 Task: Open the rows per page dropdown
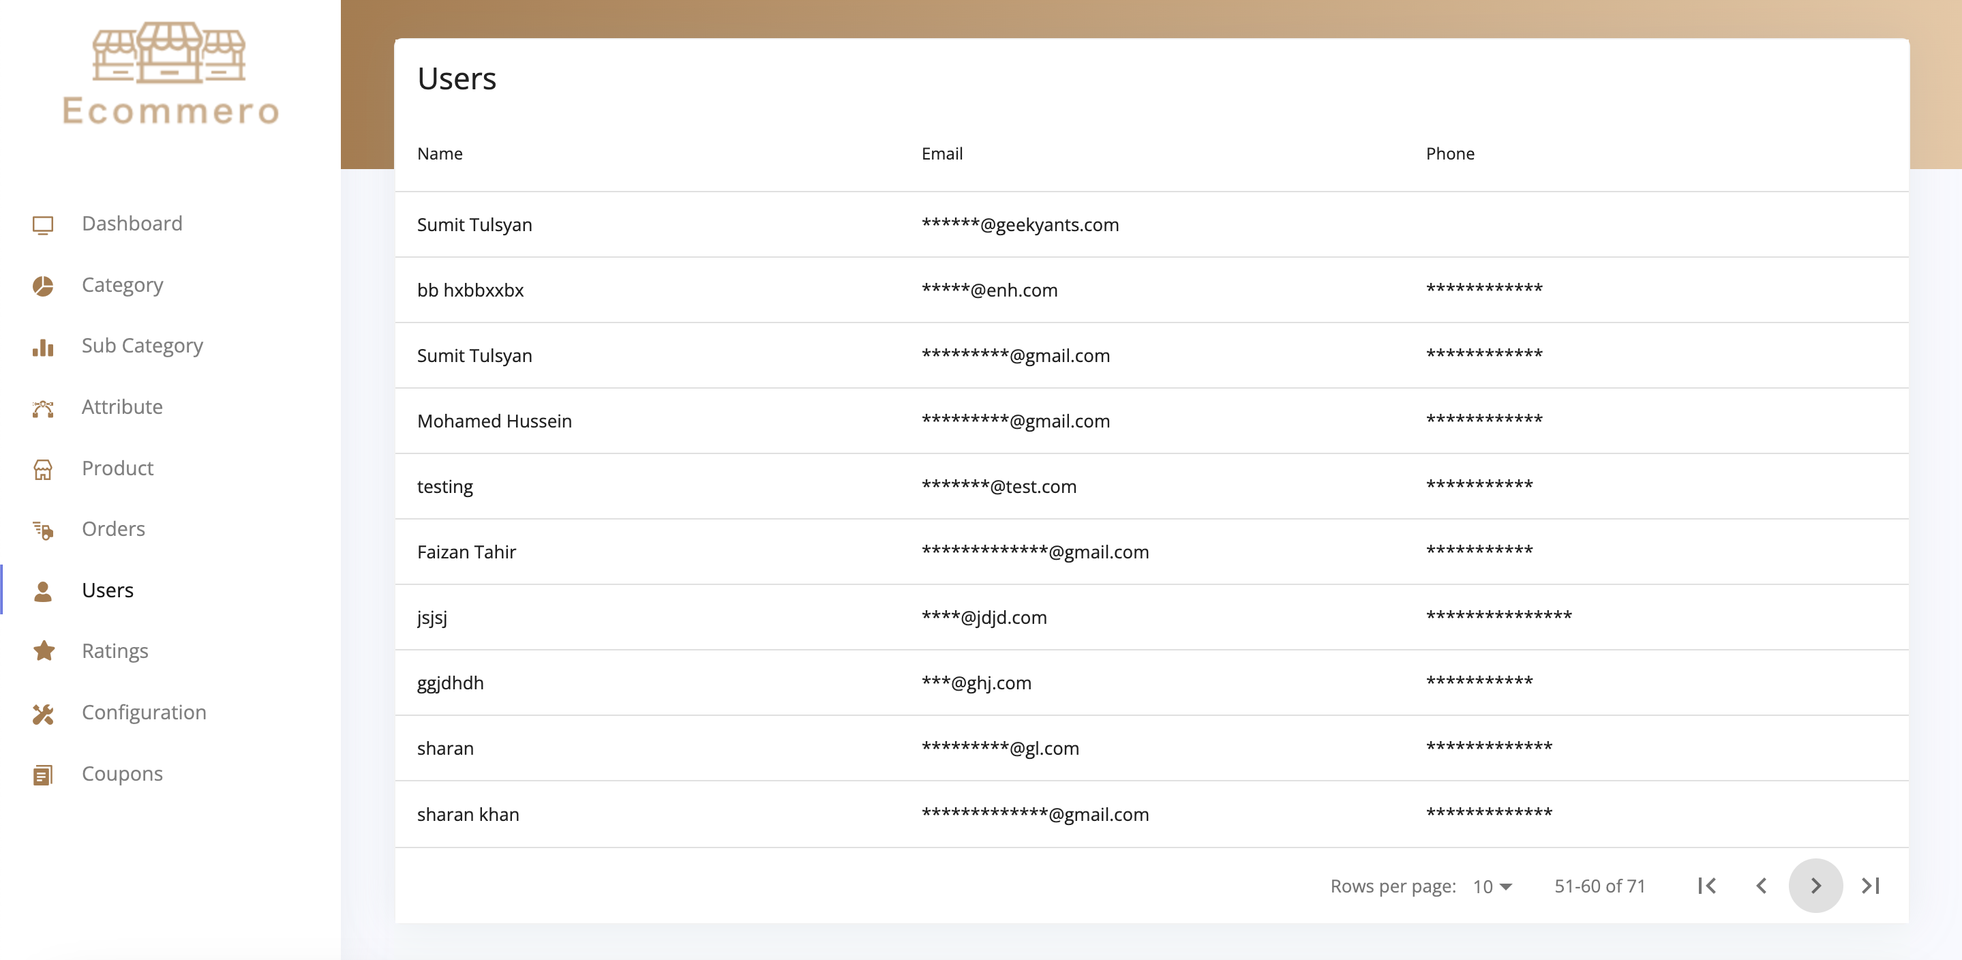1492,886
